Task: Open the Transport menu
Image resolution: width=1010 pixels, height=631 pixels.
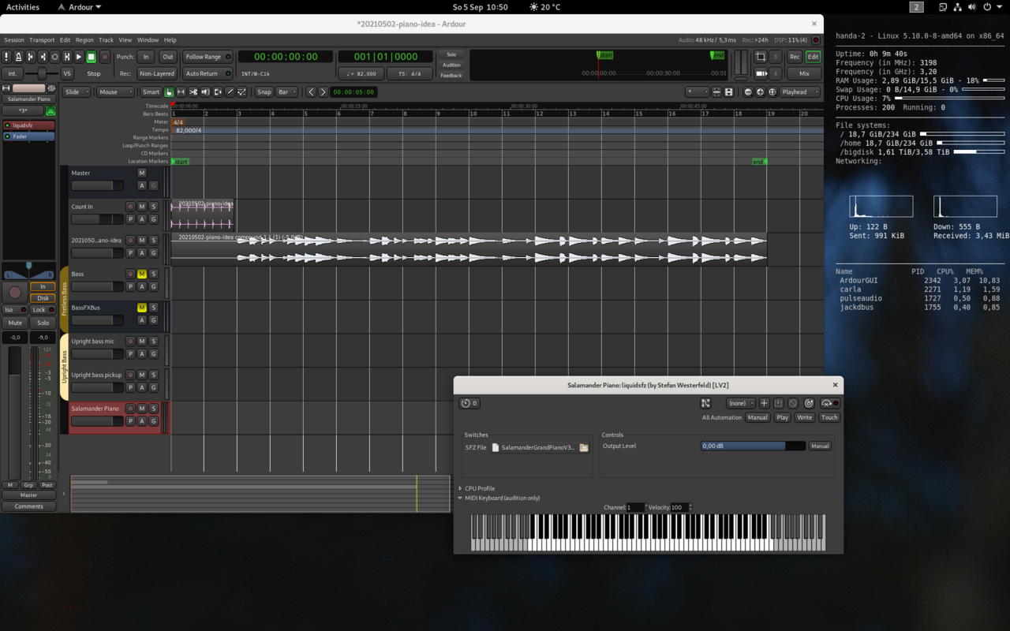Action: (x=42, y=39)
